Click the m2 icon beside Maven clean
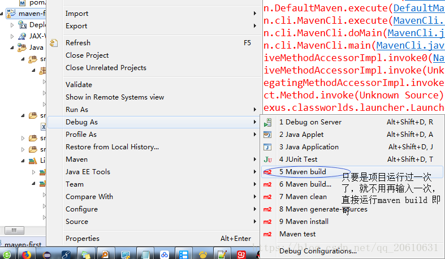Viewport: 445px width, 259px height. coord(267,197)
